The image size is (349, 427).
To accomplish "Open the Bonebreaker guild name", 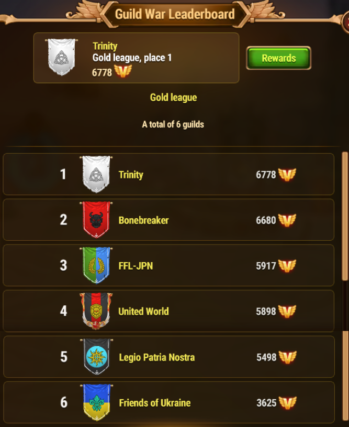I will (x=144, y=220).
